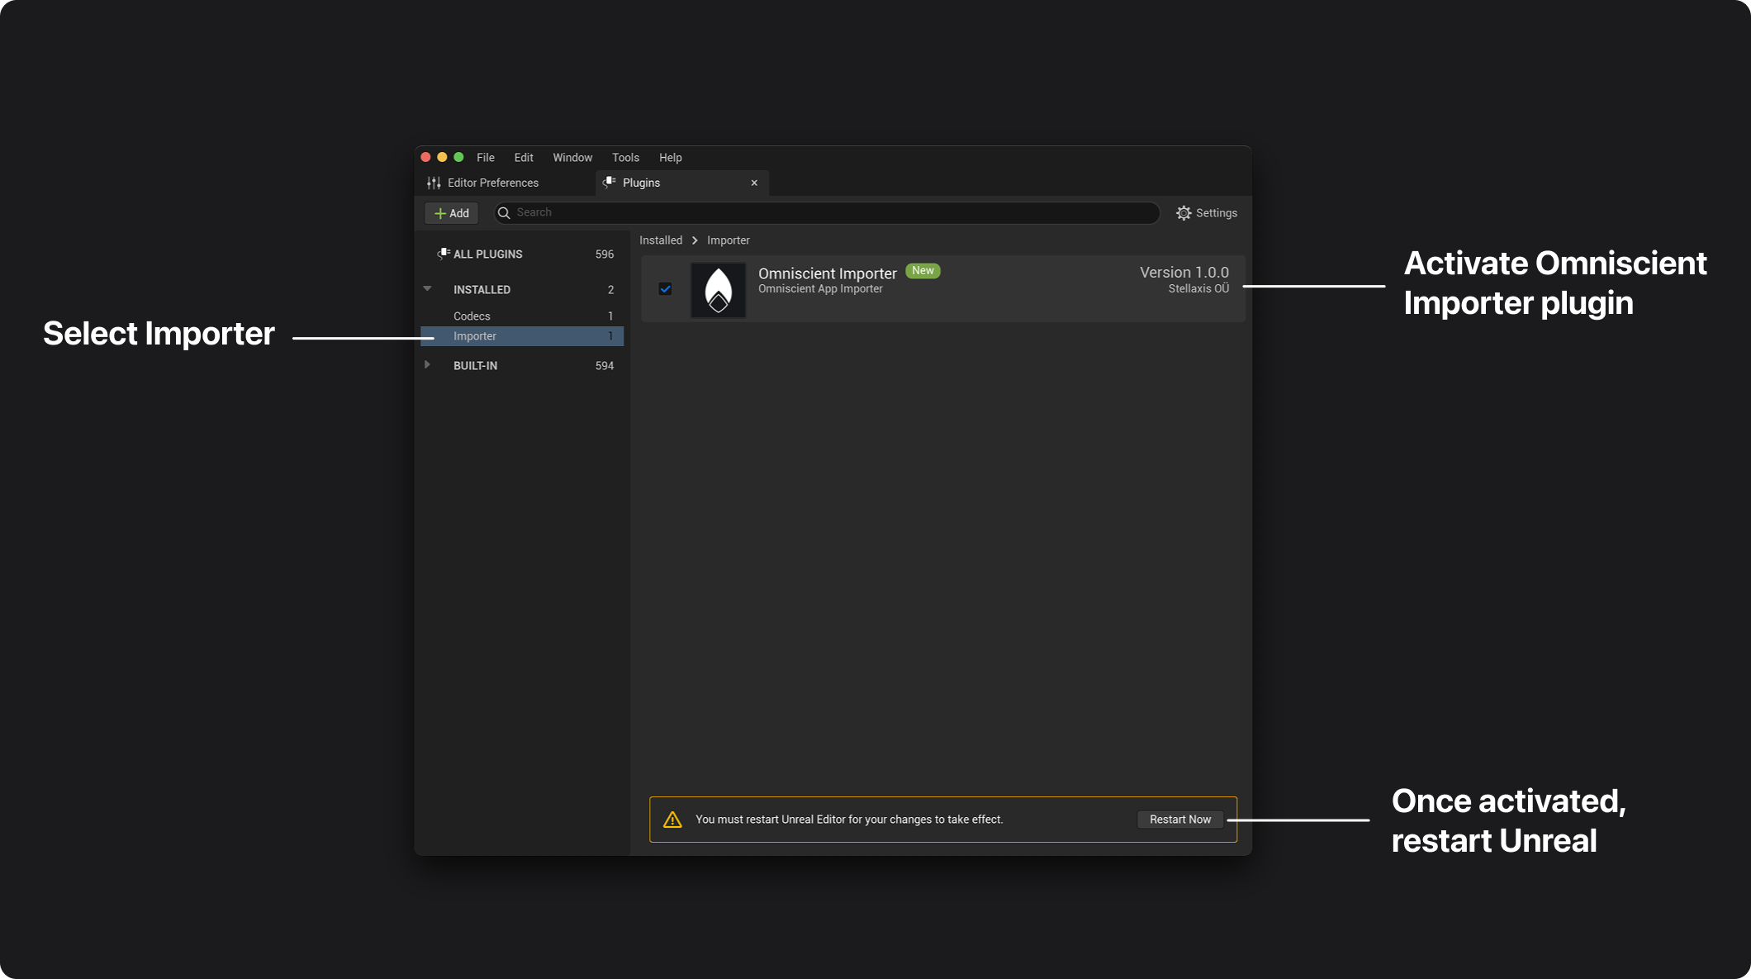Collapse the INSTALLED section
1751x979 pixels.
(427, 289)
